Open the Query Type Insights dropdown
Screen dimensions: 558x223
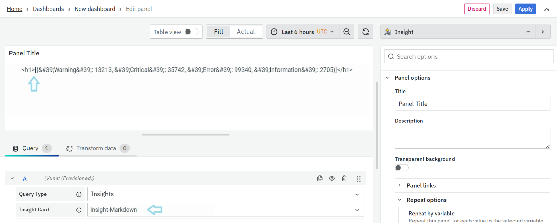[x=225, y=194]
